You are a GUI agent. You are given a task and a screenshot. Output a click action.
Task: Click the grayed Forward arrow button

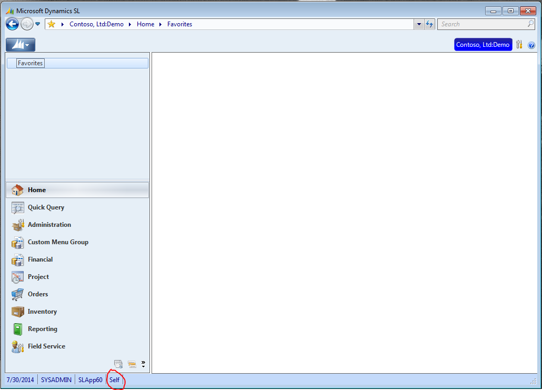27,24
